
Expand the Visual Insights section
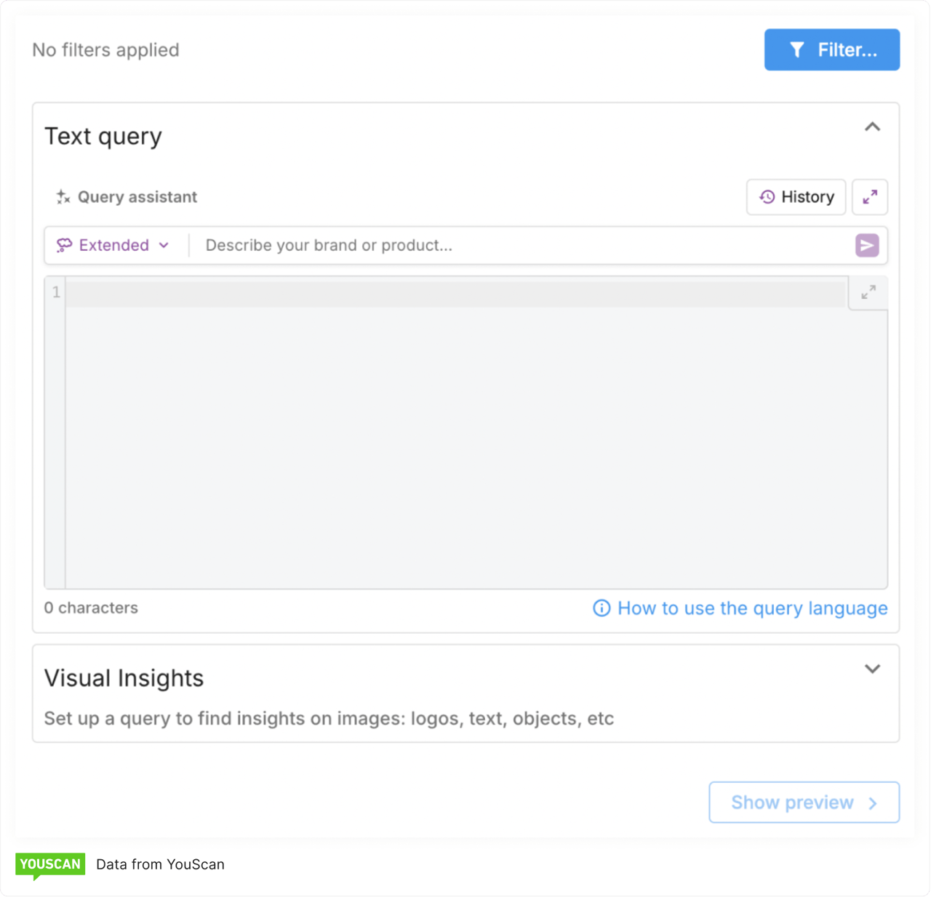(872, 669)
